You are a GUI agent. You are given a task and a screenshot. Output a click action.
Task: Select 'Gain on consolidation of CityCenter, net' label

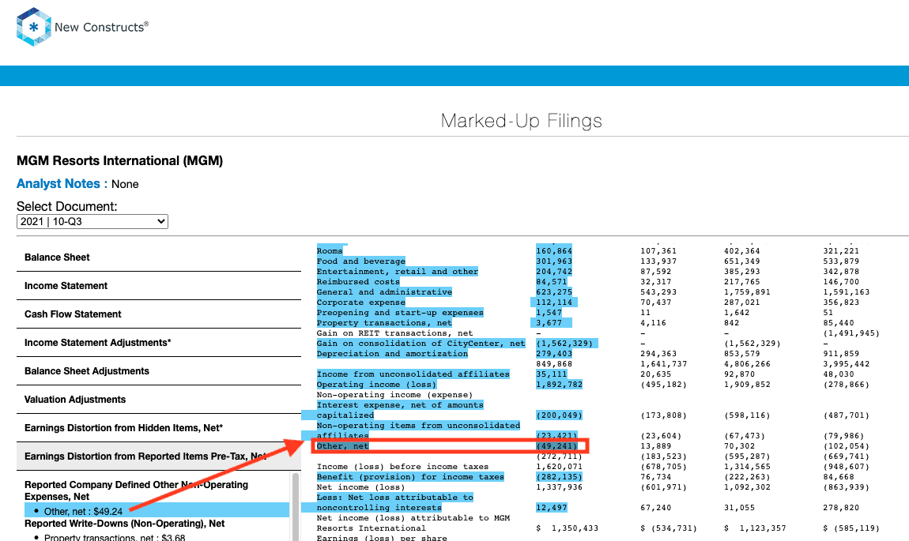click(x=421, y=344)
